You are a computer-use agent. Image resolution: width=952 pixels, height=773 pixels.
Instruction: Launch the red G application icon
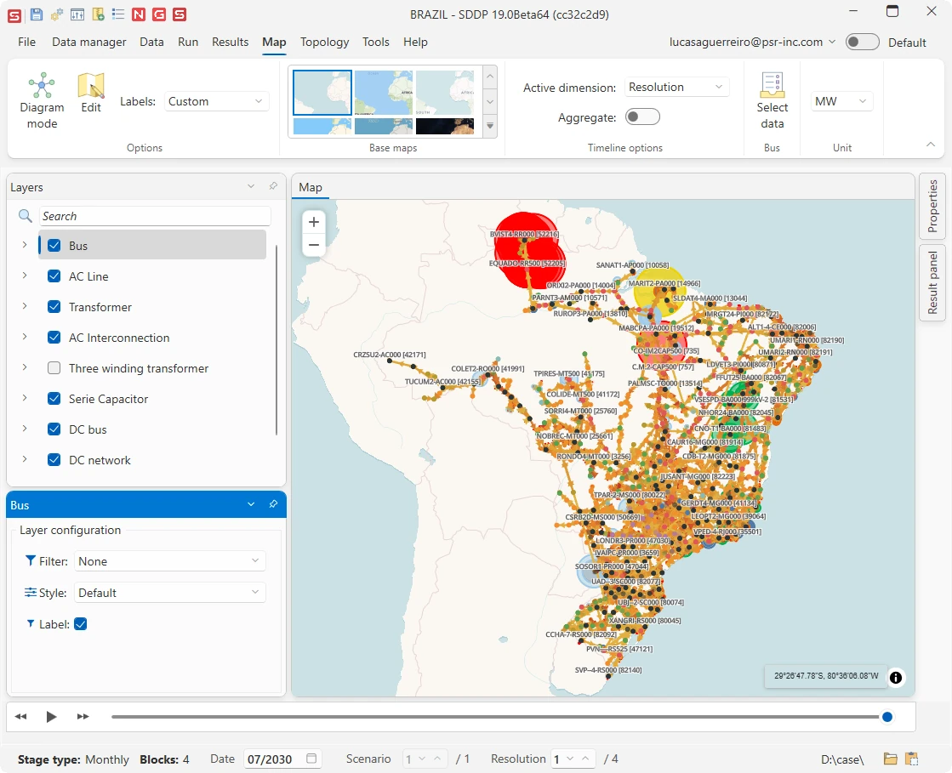pos(159,14)
